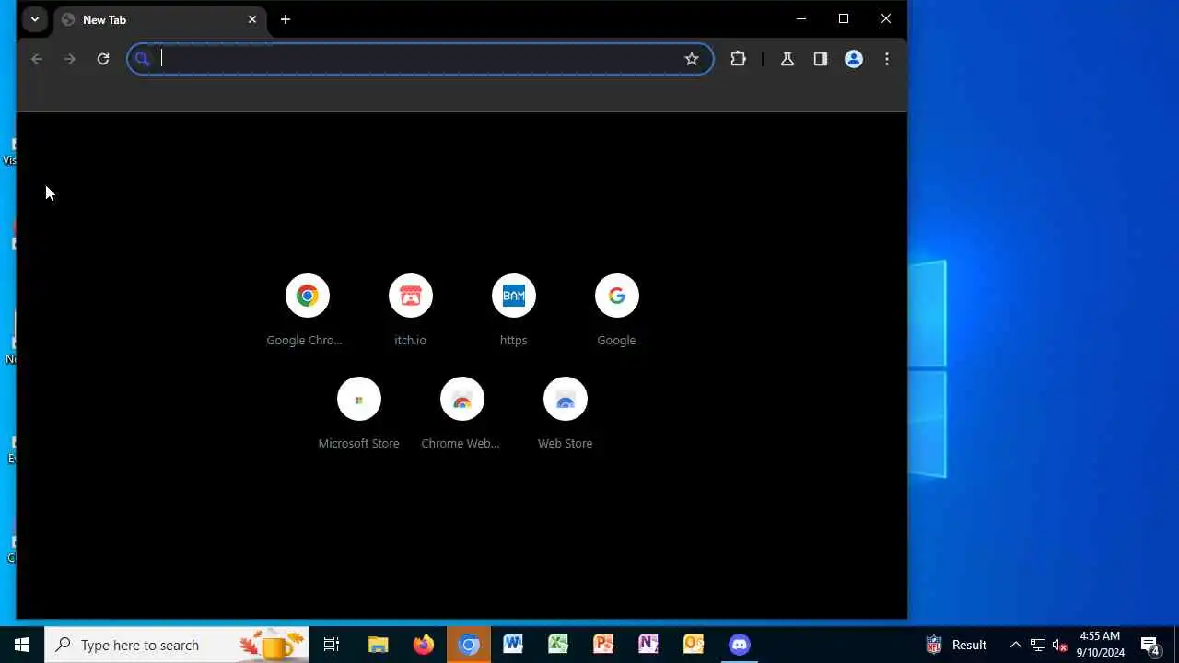Open the Result news widget

point(956,645)
